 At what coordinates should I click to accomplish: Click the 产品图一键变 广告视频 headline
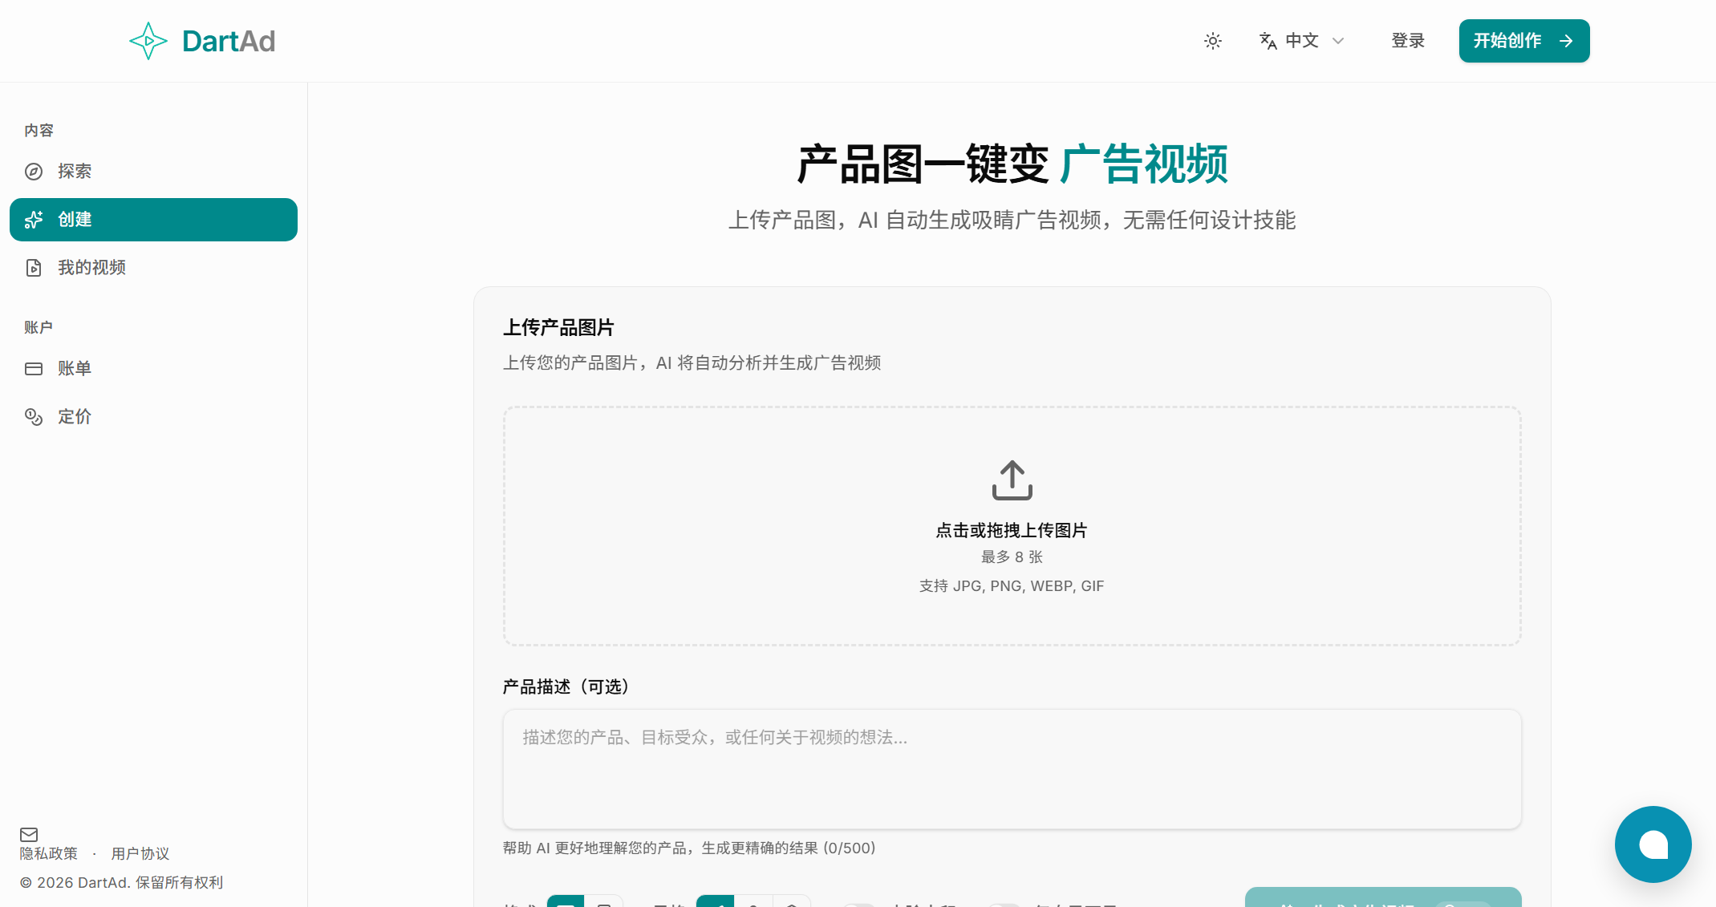[1012, 164]
